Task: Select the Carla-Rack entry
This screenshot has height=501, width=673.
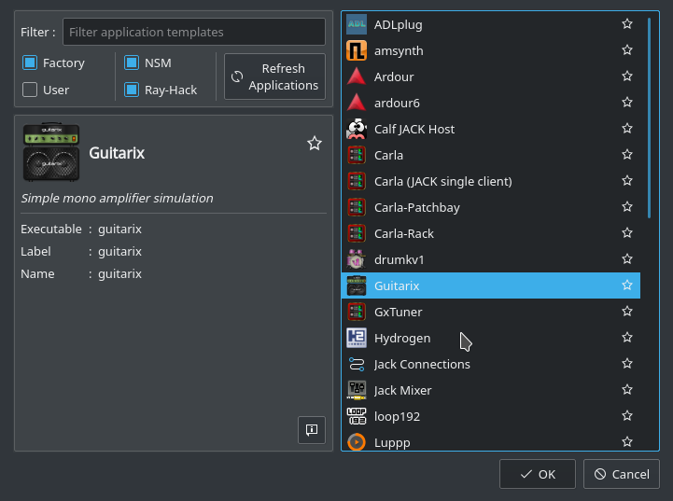Action: tap(491, 234)
